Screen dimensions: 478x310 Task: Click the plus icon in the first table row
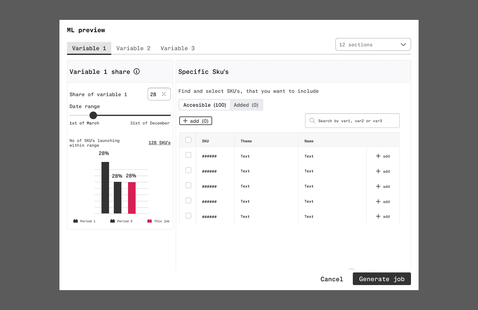coord(378,156)
